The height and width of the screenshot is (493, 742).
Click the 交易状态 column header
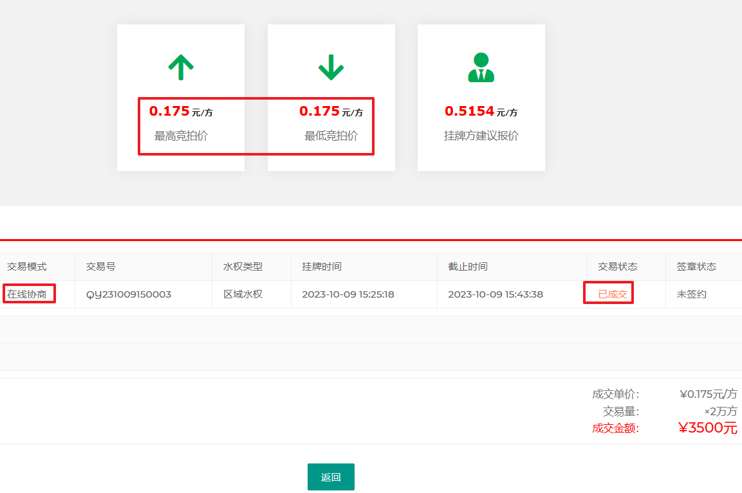pyautogui.click(x=618, y=267)
